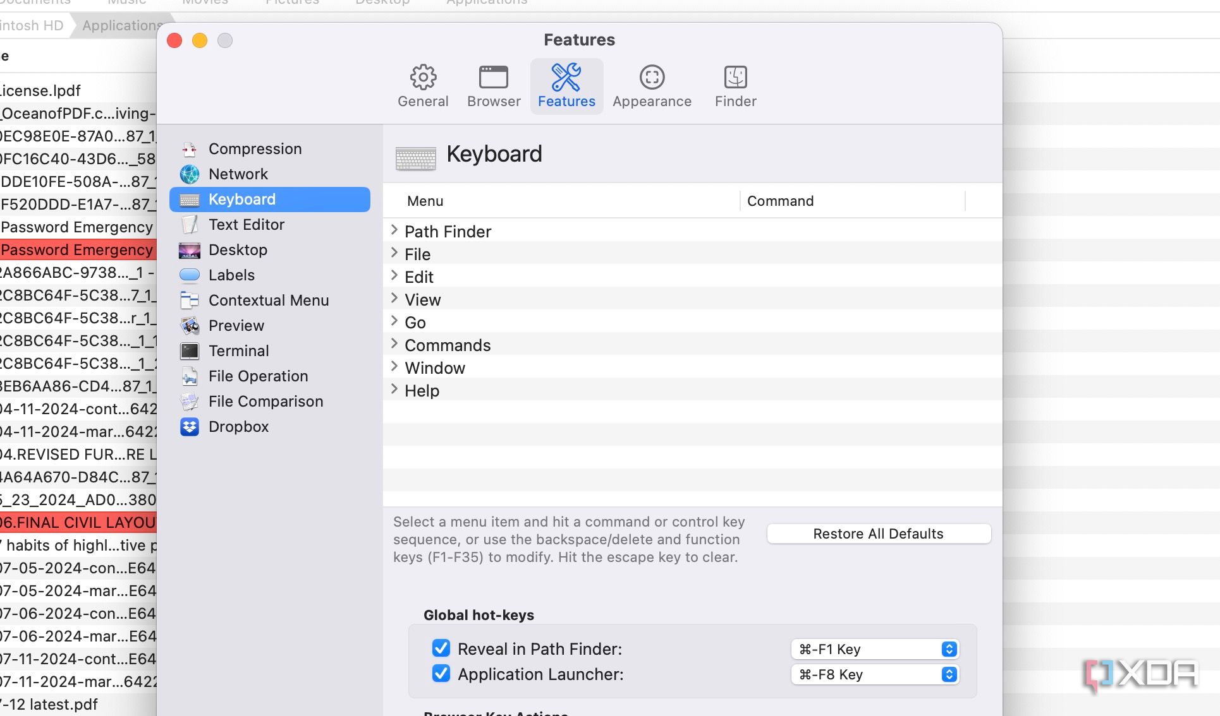Screen dimensions: 1220x716
Task: Expand the File menu group
Action: pos(394,253)
